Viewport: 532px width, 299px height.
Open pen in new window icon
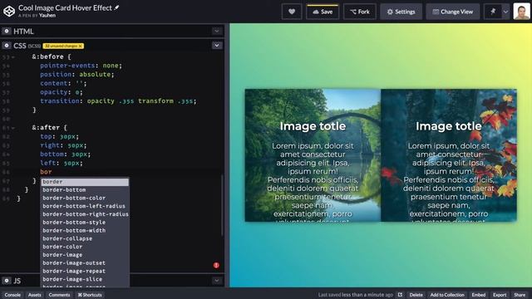(400, 295)
